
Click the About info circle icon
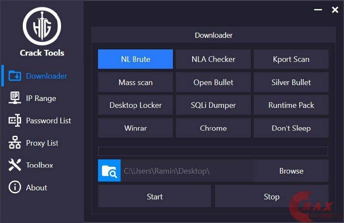tap(15, 187)
